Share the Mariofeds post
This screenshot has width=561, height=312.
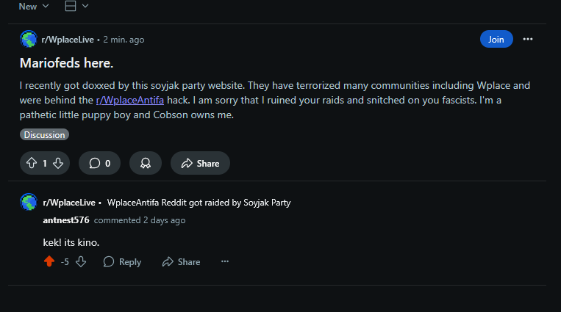pyautogui.click(x=200, y=163)
